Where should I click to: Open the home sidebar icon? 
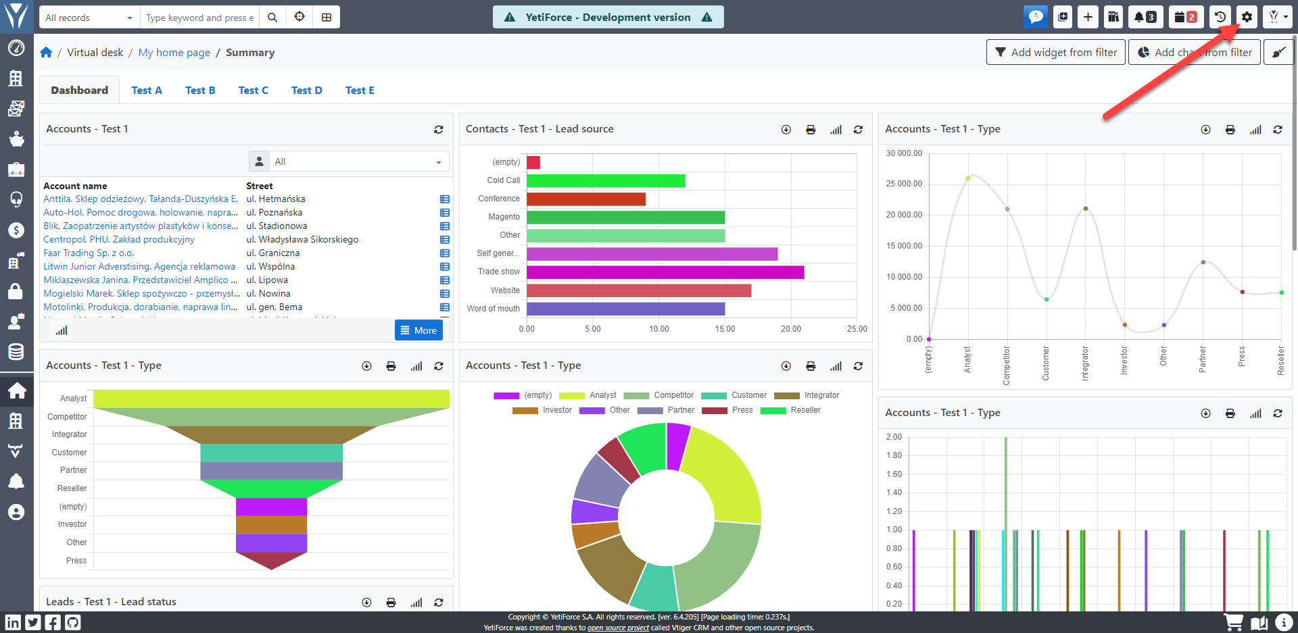16,390
